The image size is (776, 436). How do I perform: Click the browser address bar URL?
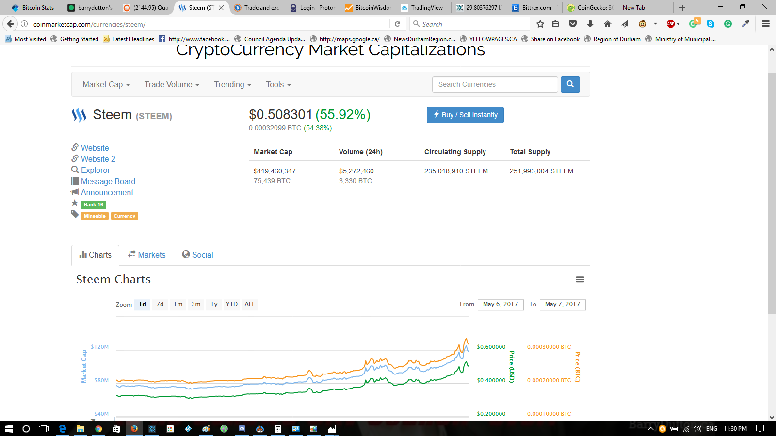pos(89,24)
